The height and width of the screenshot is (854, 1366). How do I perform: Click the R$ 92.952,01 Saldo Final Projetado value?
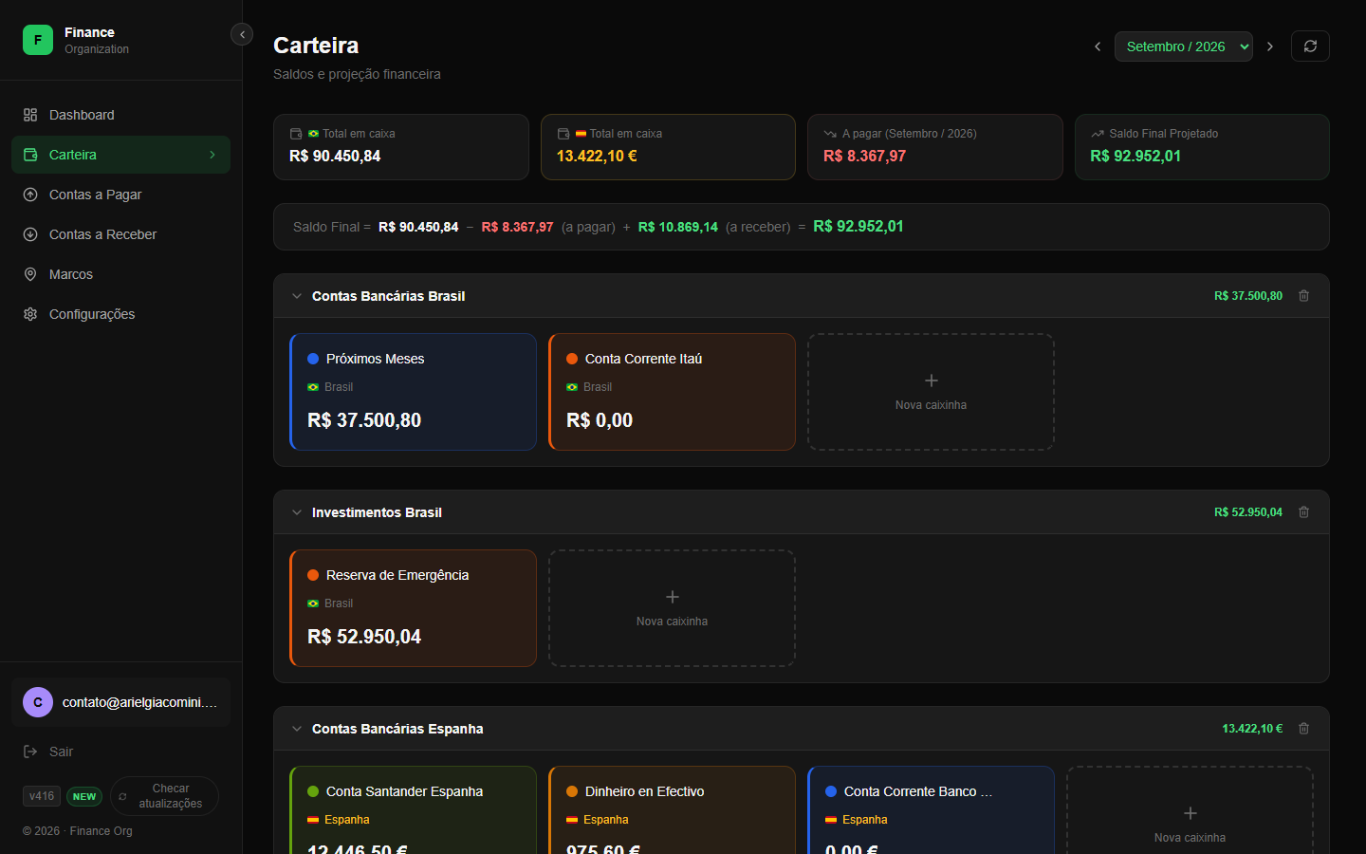(x=1135, y=156)
